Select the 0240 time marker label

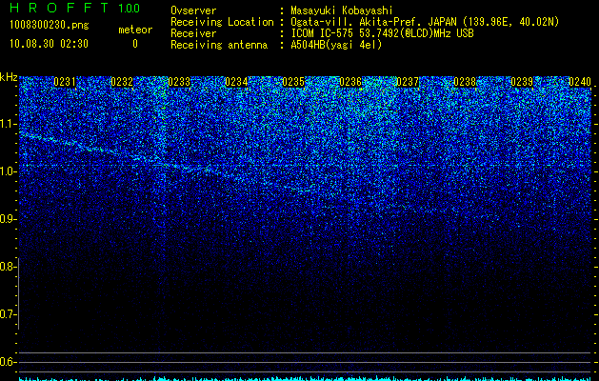[x=580, y=82]
